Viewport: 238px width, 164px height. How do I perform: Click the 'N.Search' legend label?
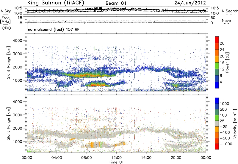[230, 11]
